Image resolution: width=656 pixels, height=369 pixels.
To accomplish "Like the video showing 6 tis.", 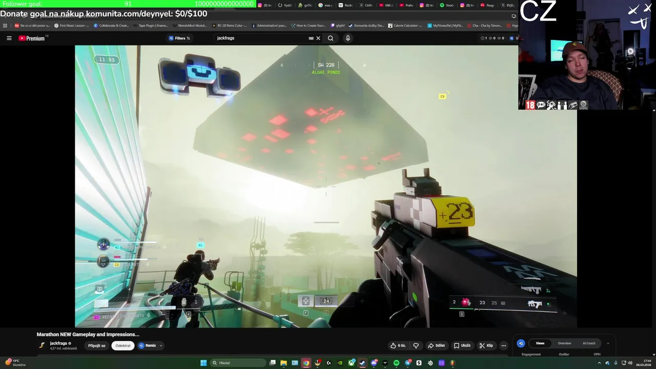I will [x=398, y=345].
